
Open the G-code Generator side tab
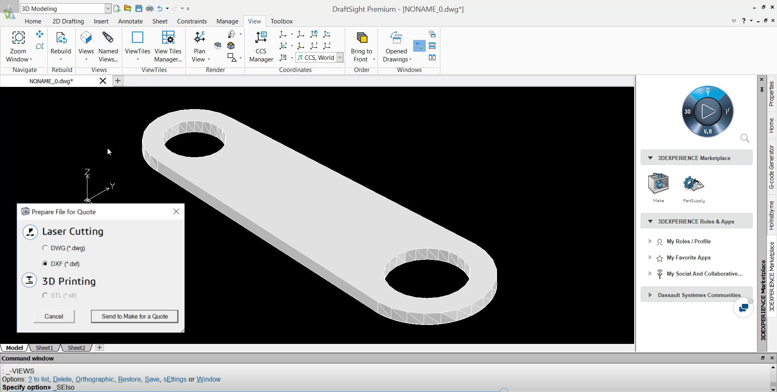coord(771,167)
